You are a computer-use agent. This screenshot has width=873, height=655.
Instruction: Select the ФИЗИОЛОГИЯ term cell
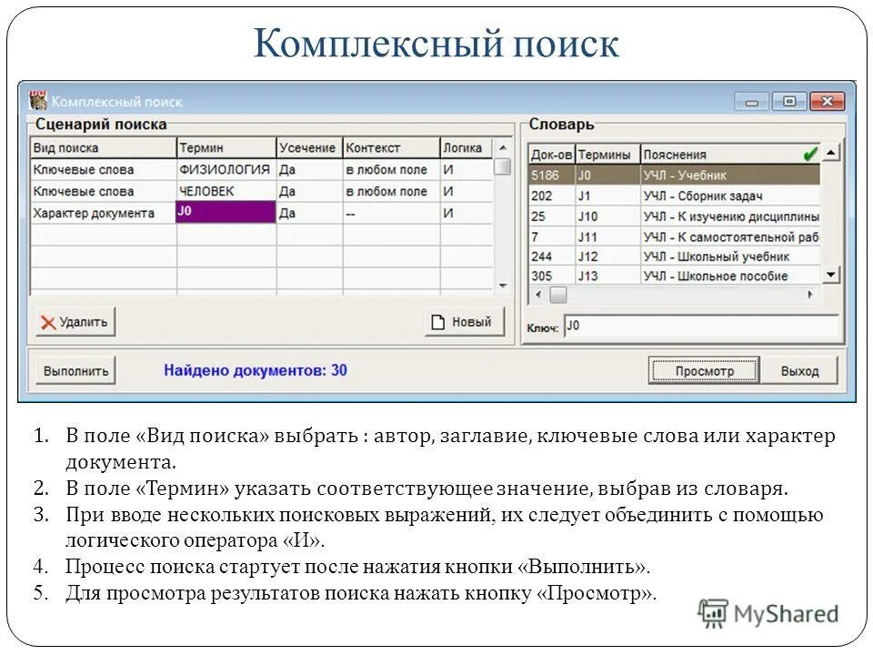(x=226, y=169)
